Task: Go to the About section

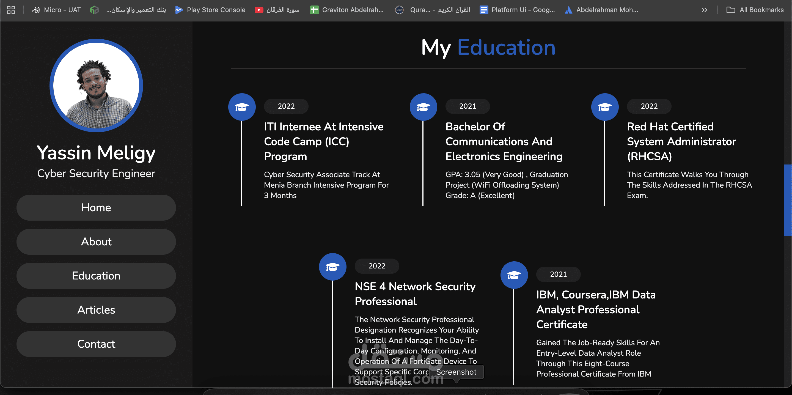Action: click(x=96, y=242)
